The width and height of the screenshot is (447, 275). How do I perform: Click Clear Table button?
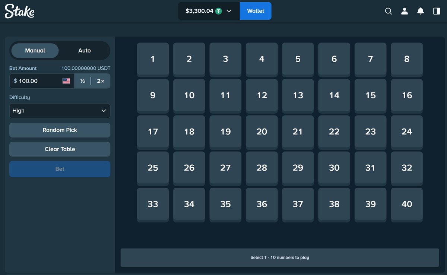(60, 149)
